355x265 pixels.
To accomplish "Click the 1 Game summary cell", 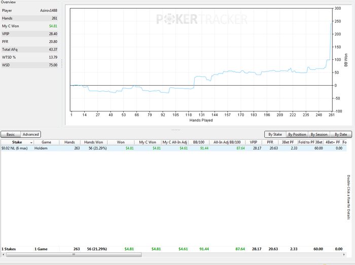I will [41, 249].
